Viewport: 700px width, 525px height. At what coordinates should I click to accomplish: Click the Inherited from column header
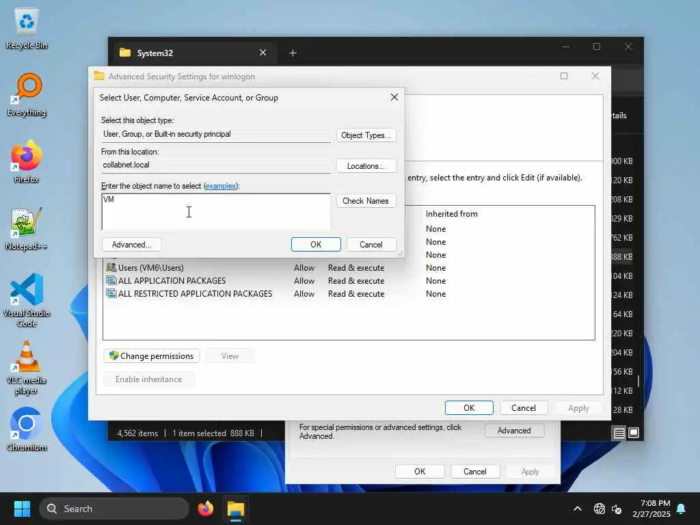coord(451,214)
